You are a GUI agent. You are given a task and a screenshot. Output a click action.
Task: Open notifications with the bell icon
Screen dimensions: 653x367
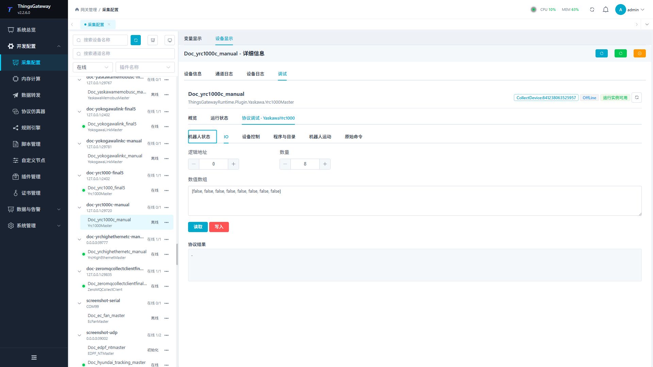pyautogui.click(x=606, y=10)
